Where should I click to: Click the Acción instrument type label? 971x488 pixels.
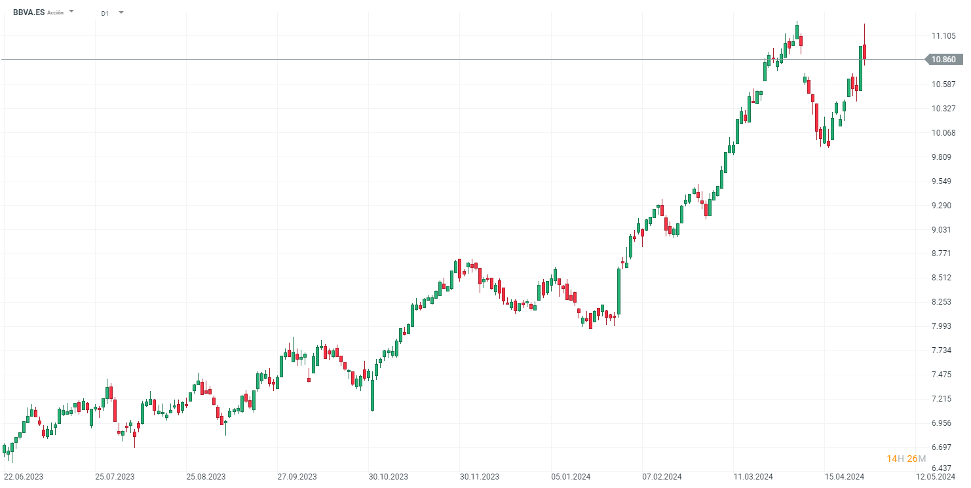[56, 12]
